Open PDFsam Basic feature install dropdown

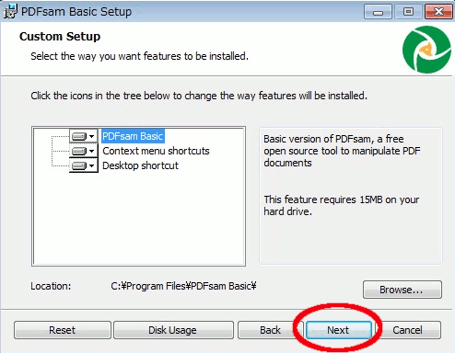pyautogui.click(x=84, y=136)
